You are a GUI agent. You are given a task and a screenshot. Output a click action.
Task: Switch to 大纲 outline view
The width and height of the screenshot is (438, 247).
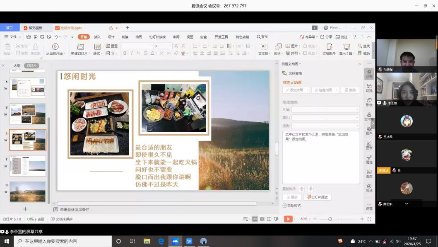(17, 65)
